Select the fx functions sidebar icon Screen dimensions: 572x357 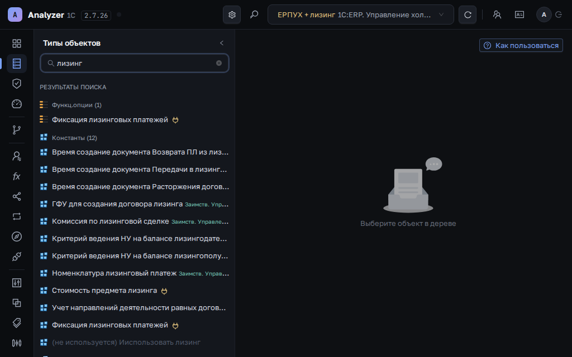point(17,176)
